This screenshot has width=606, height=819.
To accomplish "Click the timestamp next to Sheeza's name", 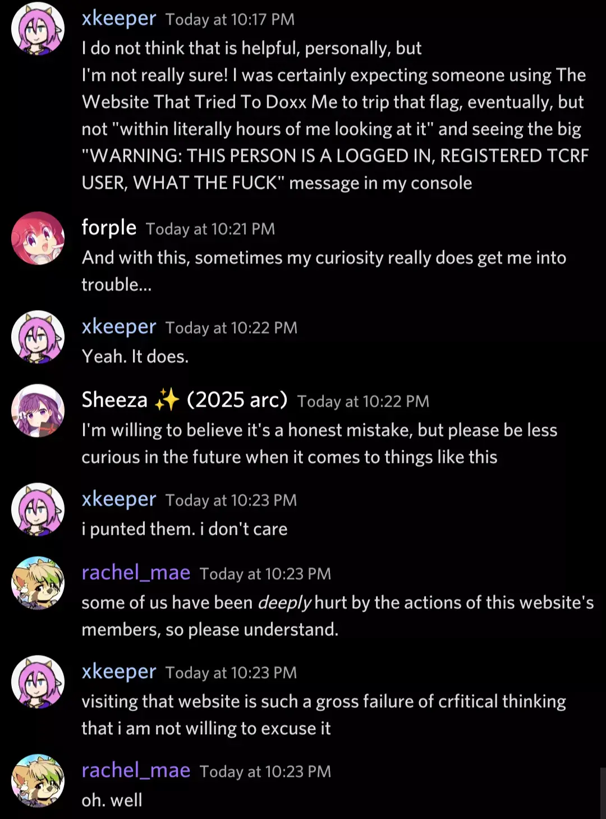I will pyautogui.click(x=363, y=402).
